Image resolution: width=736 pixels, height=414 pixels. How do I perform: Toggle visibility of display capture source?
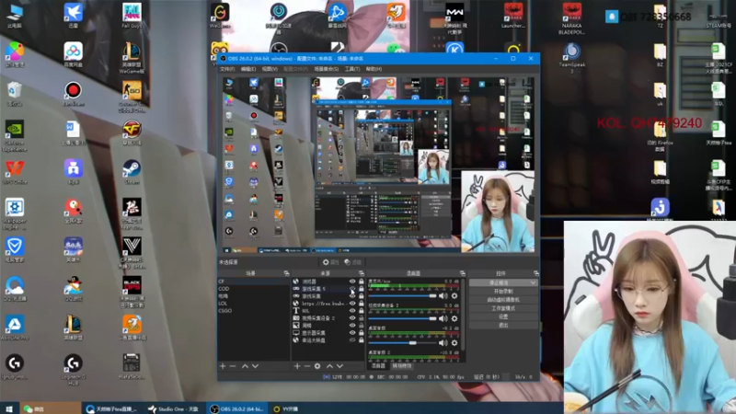coord(352,333)
